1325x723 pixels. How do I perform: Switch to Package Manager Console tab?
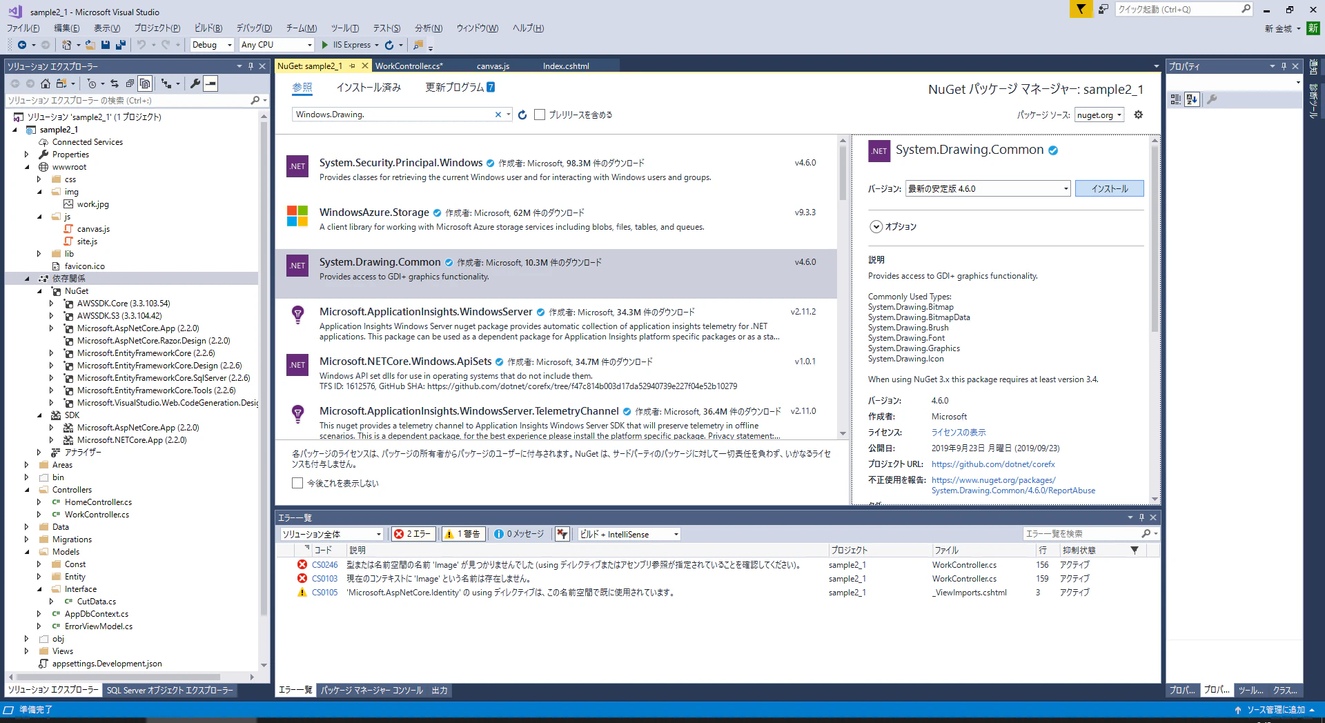pos(371,690)
